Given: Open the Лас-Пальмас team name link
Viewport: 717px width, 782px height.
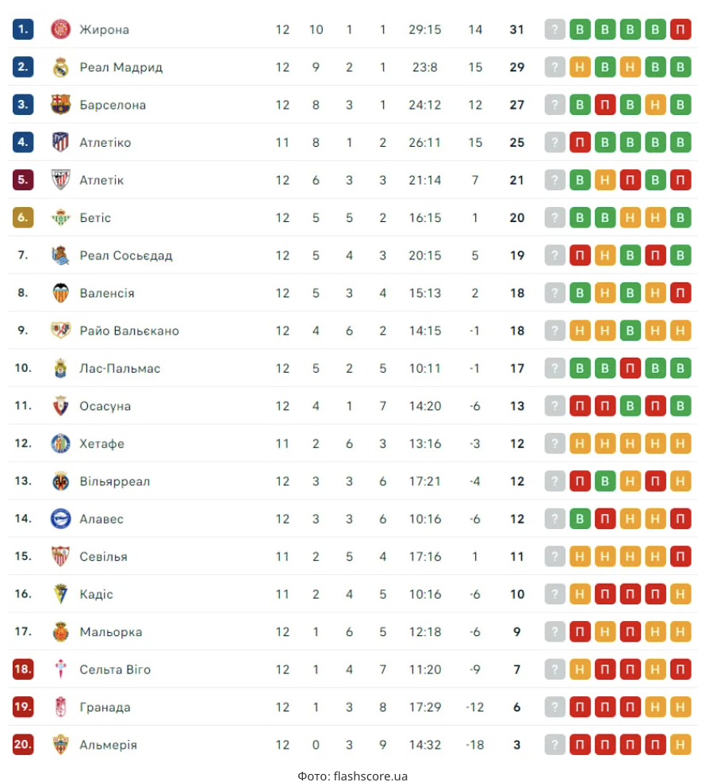Looking at the screenshot, I should pos(120,368).
